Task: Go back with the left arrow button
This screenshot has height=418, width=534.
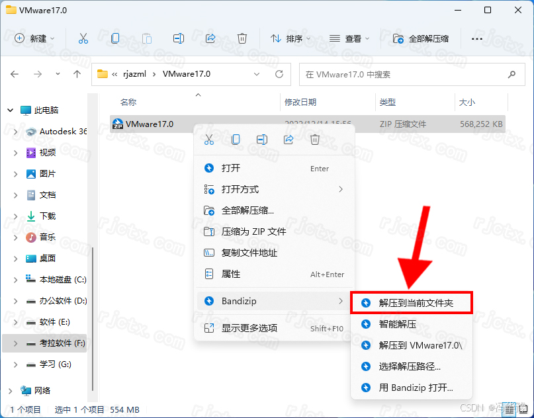Action: pyautogui.click(x=15, y=74)
